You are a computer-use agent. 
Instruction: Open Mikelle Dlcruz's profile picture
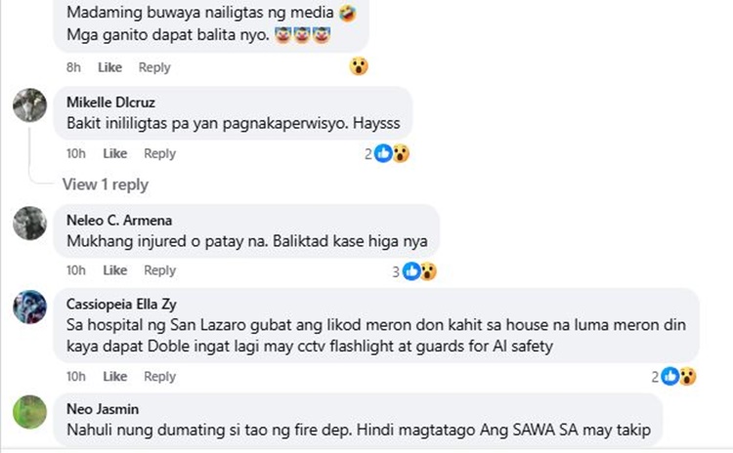tap(30, 105)
